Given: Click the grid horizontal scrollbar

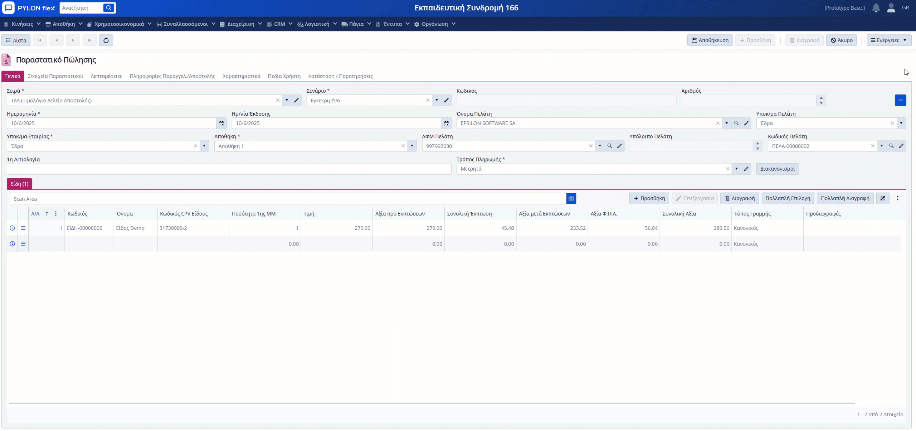Looking at the screenshot, I should pos(432,403).
